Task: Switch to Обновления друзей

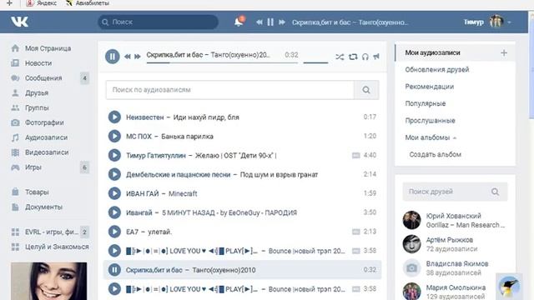Action: coord(437,70)
